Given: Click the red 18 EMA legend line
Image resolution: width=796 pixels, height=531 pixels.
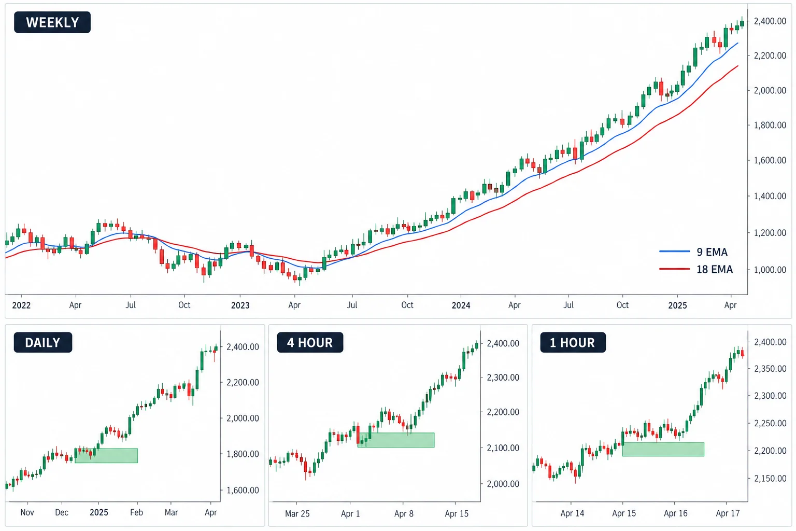Looking at the screenshot, I should coord(675,269).
